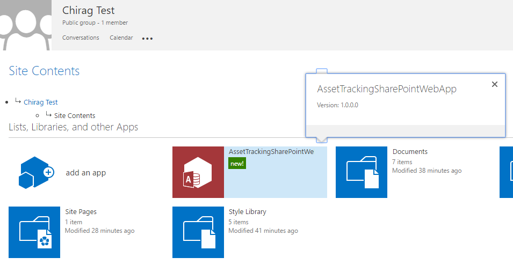The height and width of the screenshot is (272, 513).
Task: Close the AssetTrackingSharePointWebApp callout
Action: coord(495,84)
